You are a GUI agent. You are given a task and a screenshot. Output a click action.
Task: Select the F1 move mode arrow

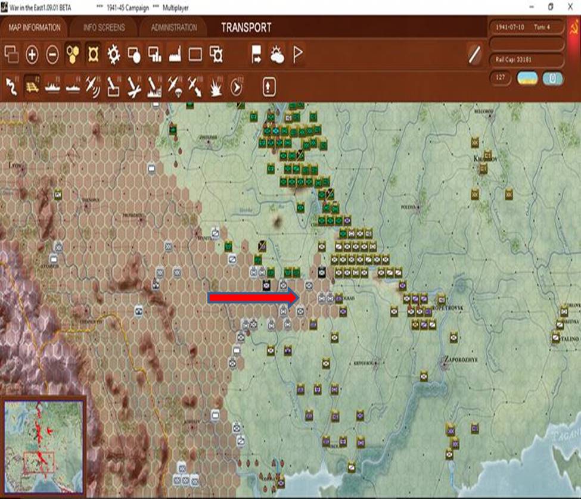12,86
